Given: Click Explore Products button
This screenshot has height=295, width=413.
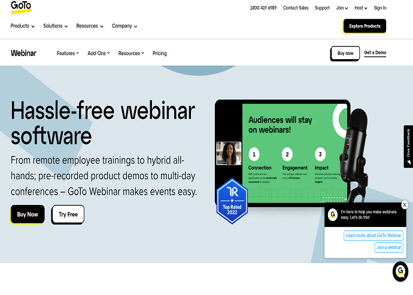Looking at the screenshot, I should (365, 26).
